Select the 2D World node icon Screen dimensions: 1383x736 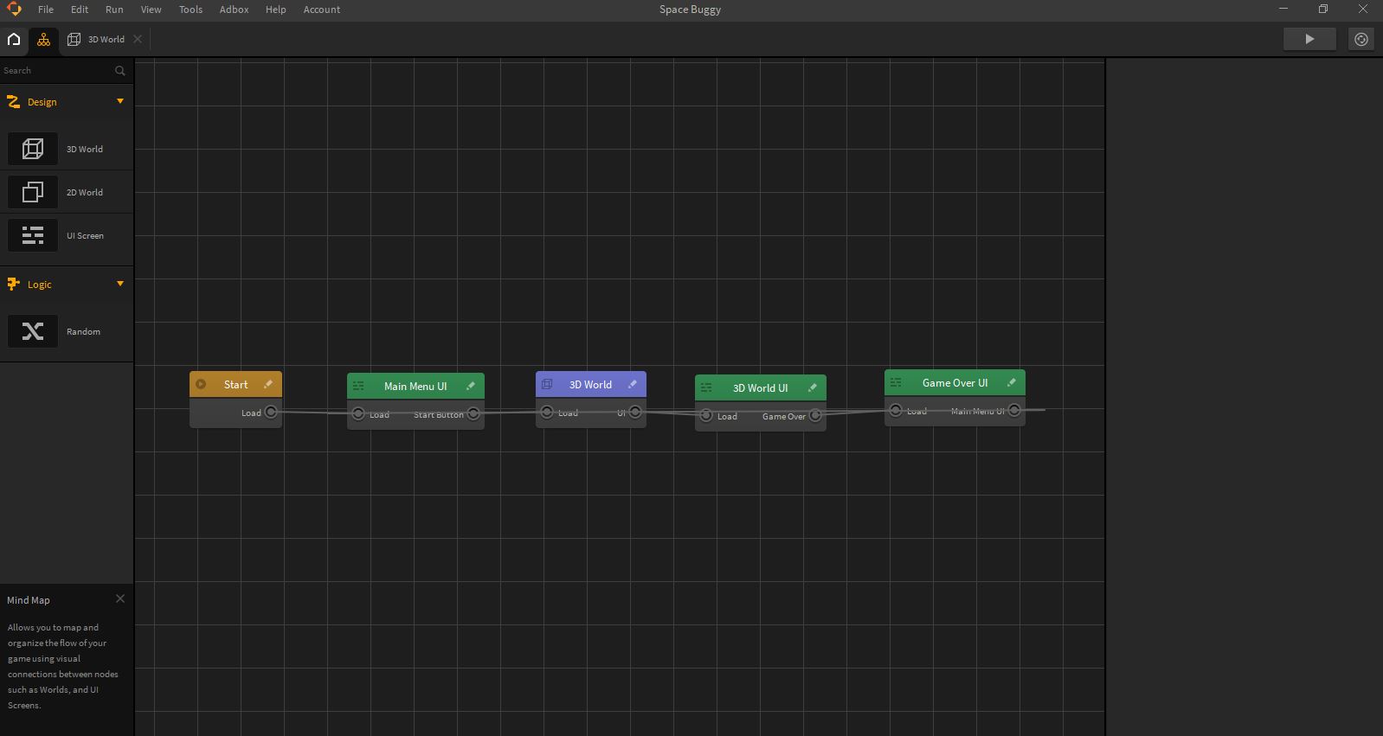33,192
